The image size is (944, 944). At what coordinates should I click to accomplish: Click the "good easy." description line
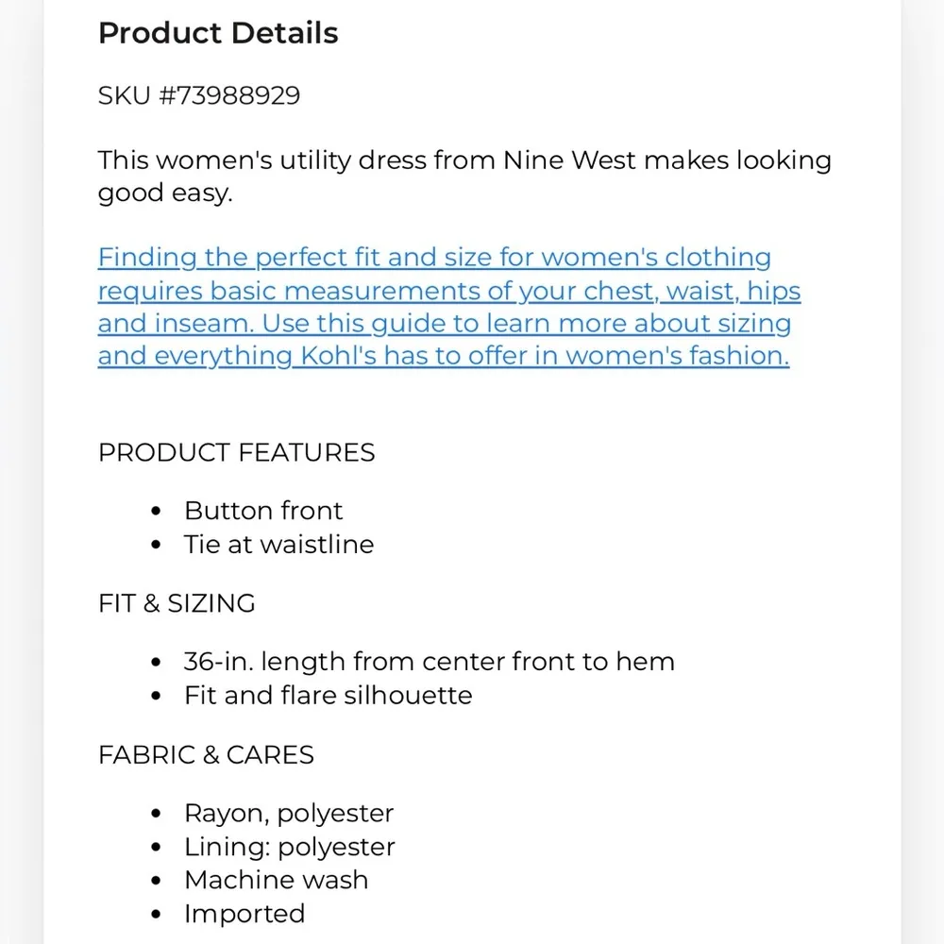pos(165,194)
